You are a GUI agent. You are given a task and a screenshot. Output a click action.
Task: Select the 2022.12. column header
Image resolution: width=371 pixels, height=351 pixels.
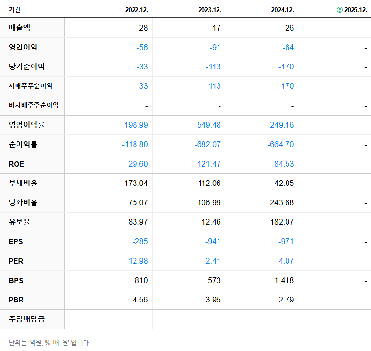tap(136, 10)
